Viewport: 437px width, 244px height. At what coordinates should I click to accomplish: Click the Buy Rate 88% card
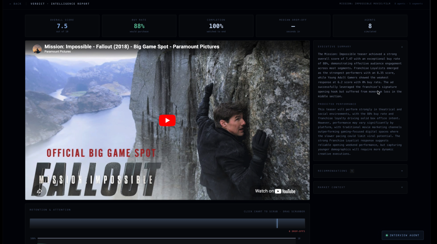(x=139, y=26)
